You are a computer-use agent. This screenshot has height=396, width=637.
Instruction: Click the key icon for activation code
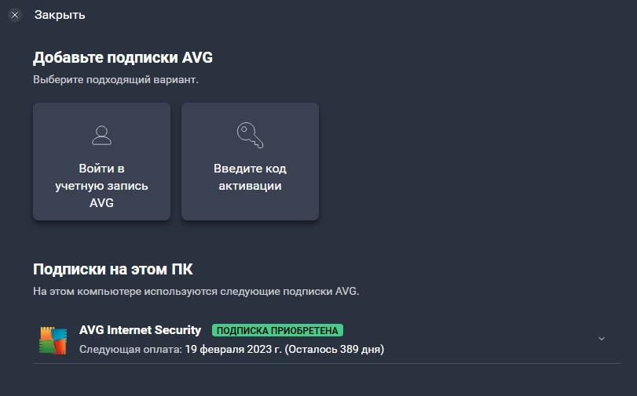250,135
